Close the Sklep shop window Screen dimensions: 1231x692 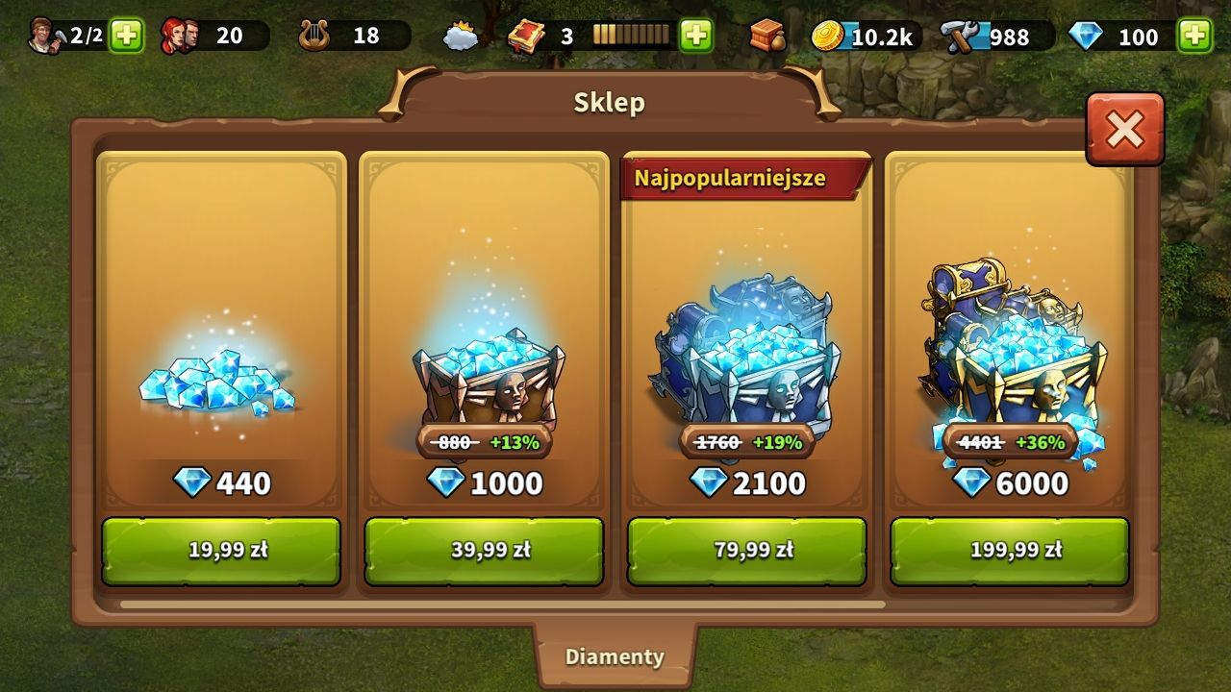click(x=1125, y=129)
